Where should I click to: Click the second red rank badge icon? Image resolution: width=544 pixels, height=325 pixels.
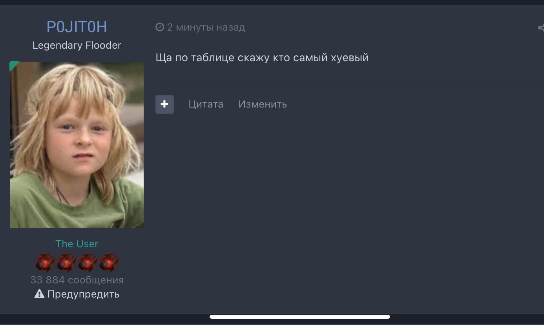click(x=66, y=263)
